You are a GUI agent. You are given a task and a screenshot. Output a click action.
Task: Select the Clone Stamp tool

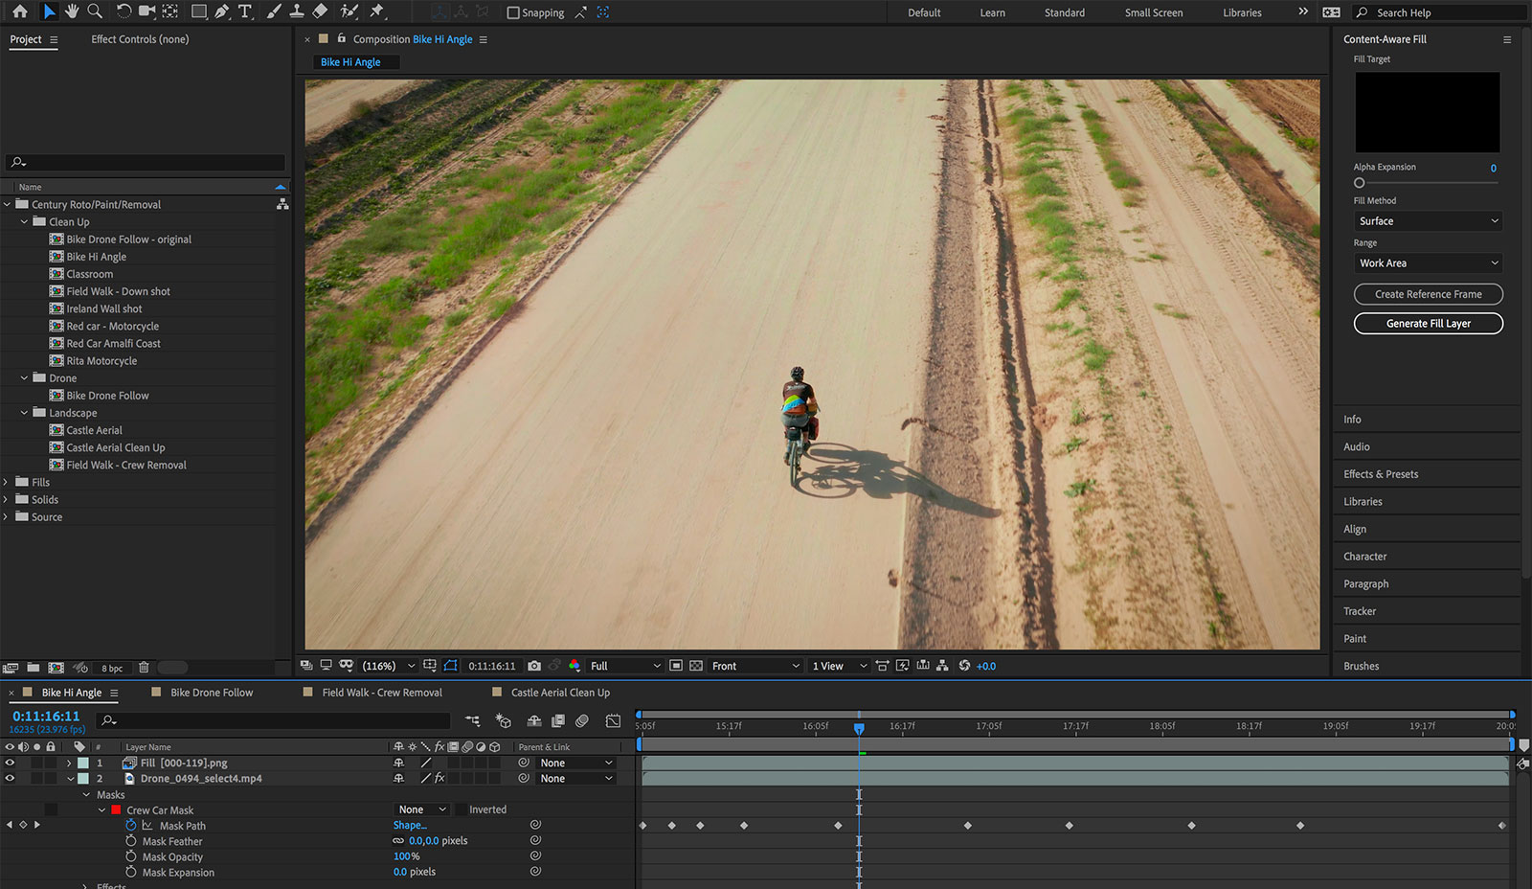click(x=297, y=11)
